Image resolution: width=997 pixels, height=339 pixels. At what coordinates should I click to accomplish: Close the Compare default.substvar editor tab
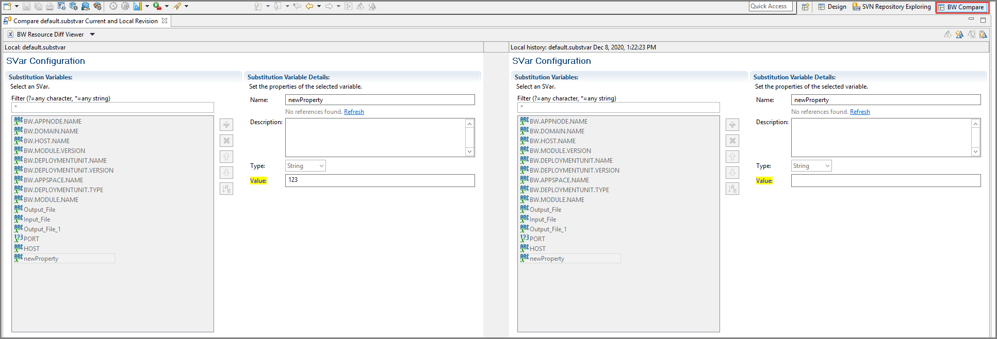pos(165,21)
